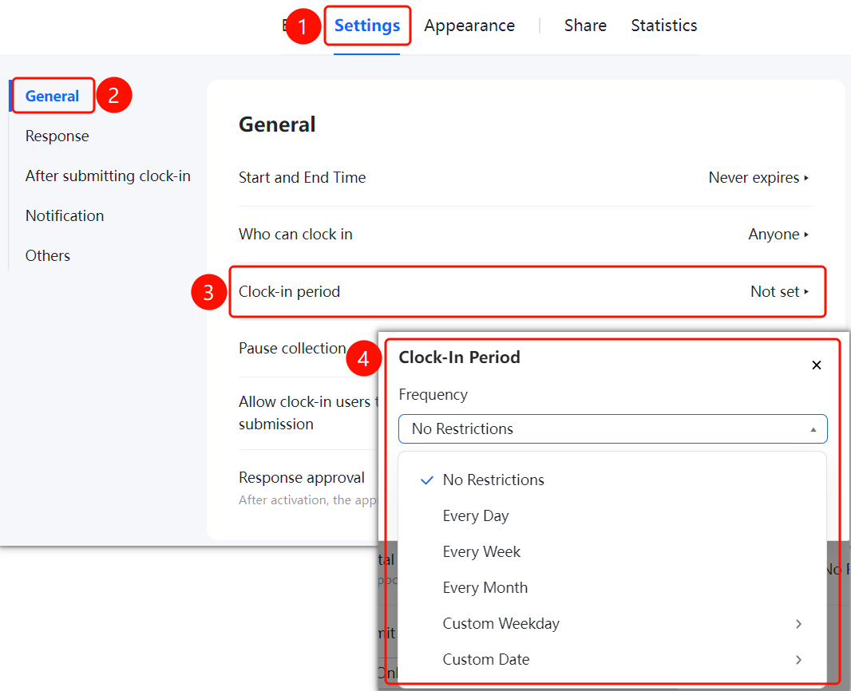Choose Every Week frequency

pyautogui.click(x=481, y=551)
